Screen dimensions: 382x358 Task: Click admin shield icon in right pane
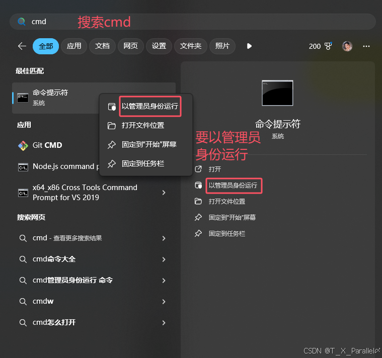(x=198, y=185)
